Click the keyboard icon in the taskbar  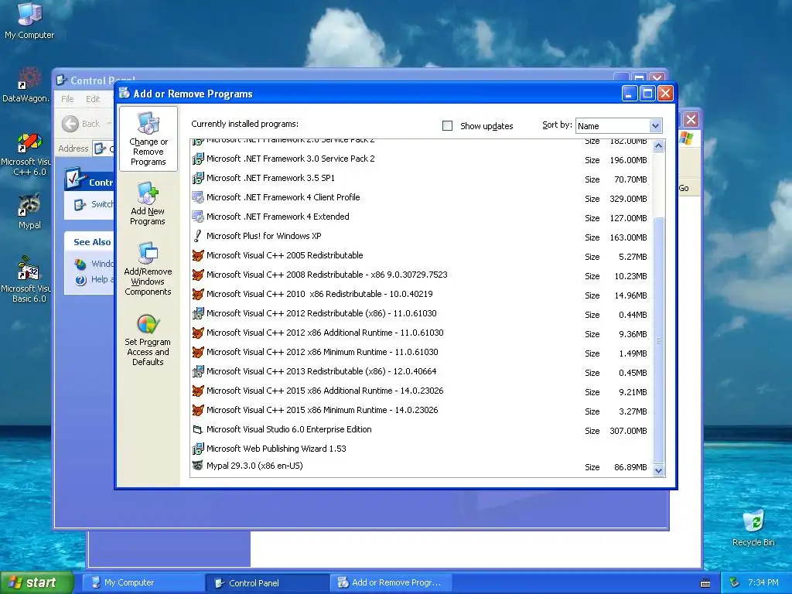705,583
